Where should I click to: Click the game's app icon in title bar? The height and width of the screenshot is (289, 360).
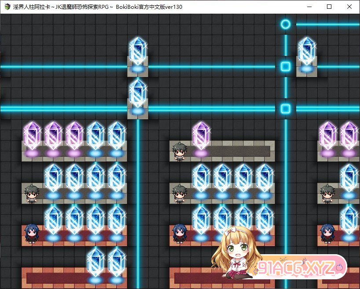point(7,7)
